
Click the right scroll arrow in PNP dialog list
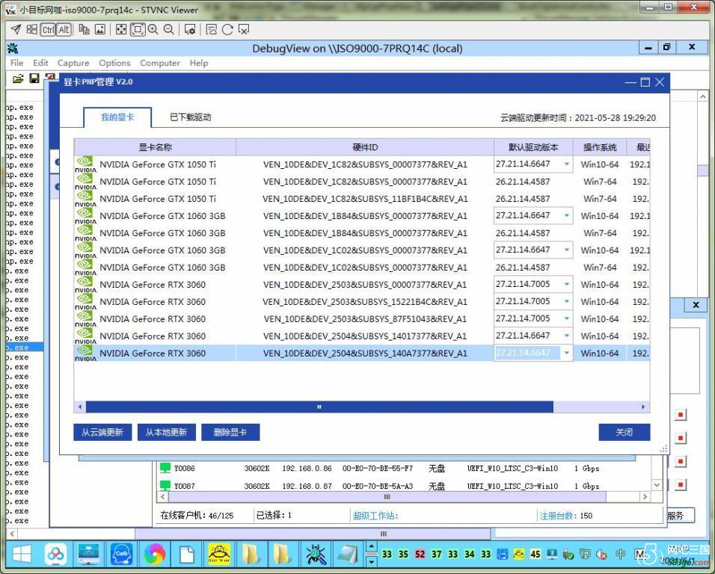[x=643, y=407]
